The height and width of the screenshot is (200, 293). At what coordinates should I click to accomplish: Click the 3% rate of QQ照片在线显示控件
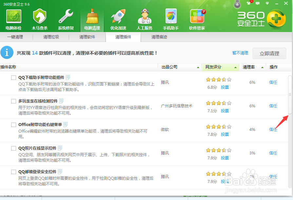click(x=252, y=153)
